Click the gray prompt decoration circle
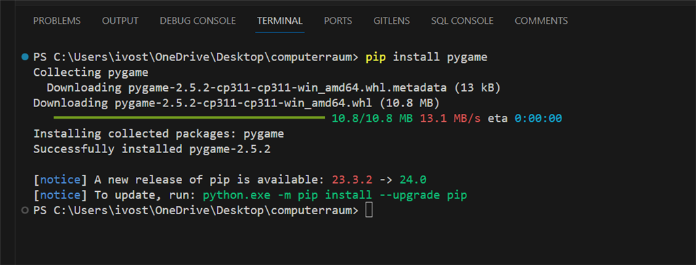 point(25,210)
